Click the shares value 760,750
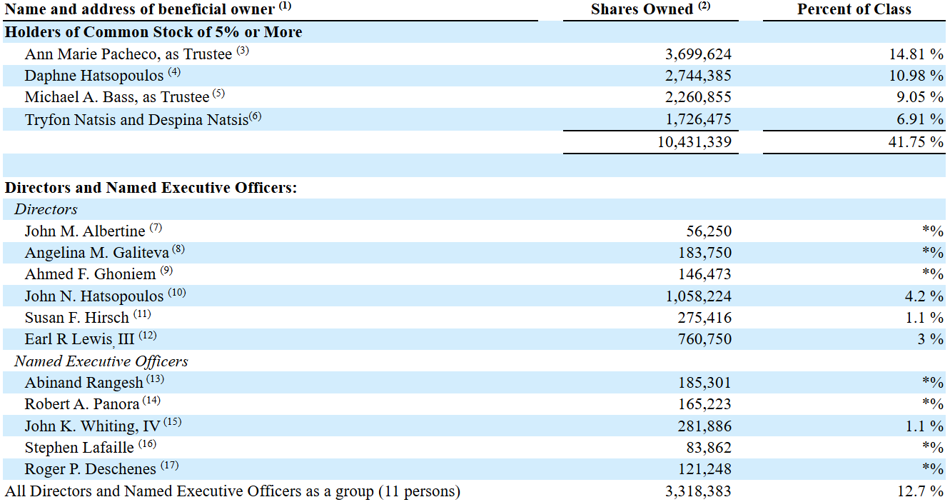This screenshot has height=502, width=950. pos(705,339)
